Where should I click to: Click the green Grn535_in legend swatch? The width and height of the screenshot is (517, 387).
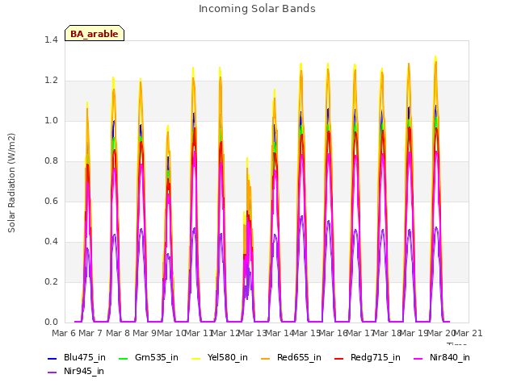[123, 358]
